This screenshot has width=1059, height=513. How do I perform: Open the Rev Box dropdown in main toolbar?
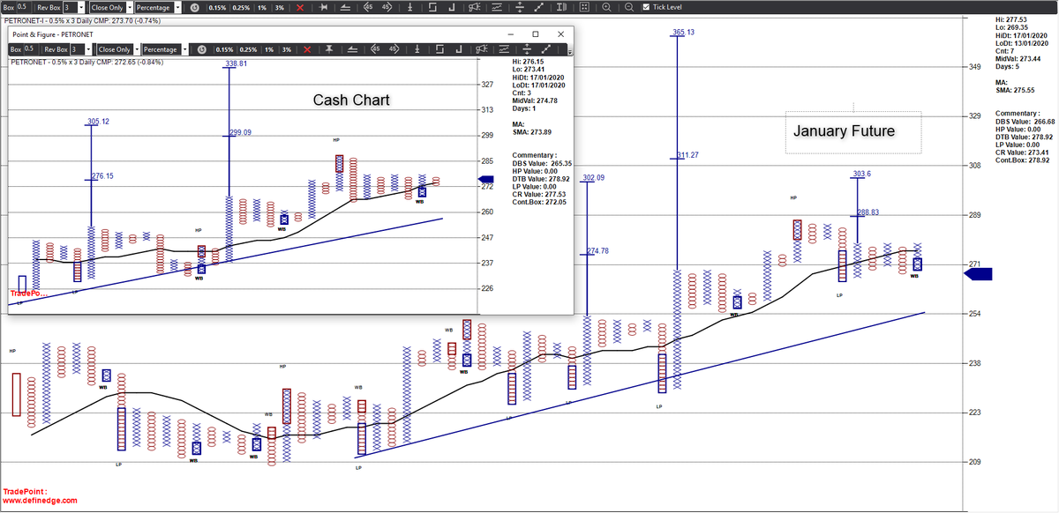click(81, 7)
